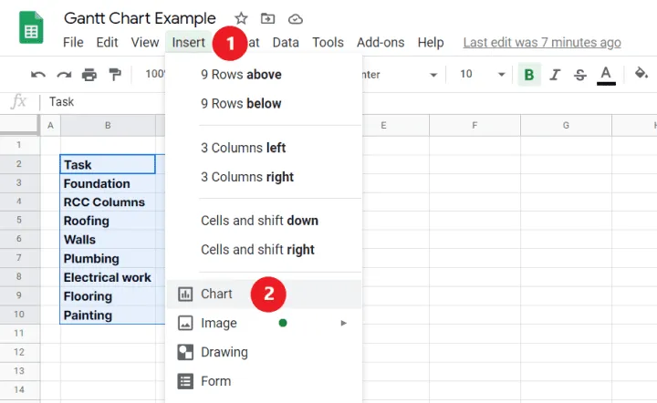Image resolution: width=657 pixels, height=403 pixels.
Task: Open the font size dropdown
Action: point(501,75)
